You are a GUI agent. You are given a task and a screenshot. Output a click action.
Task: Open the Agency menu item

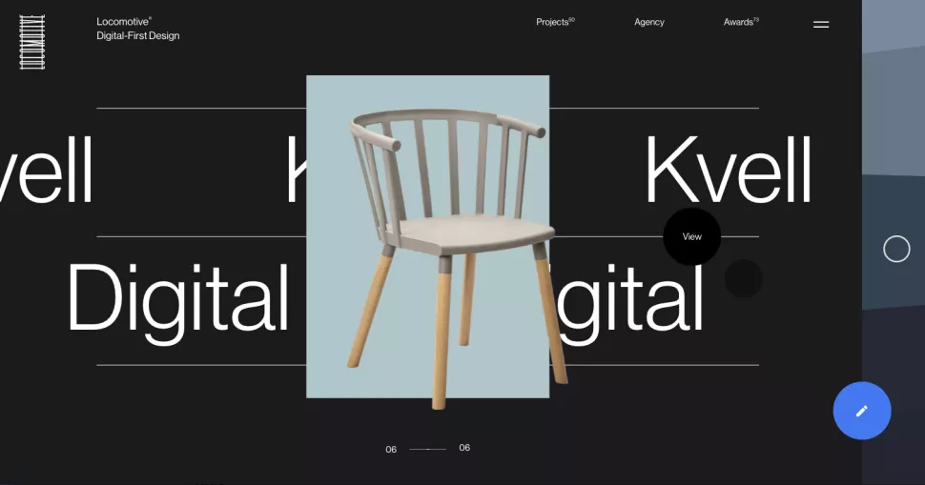(648, 22)
